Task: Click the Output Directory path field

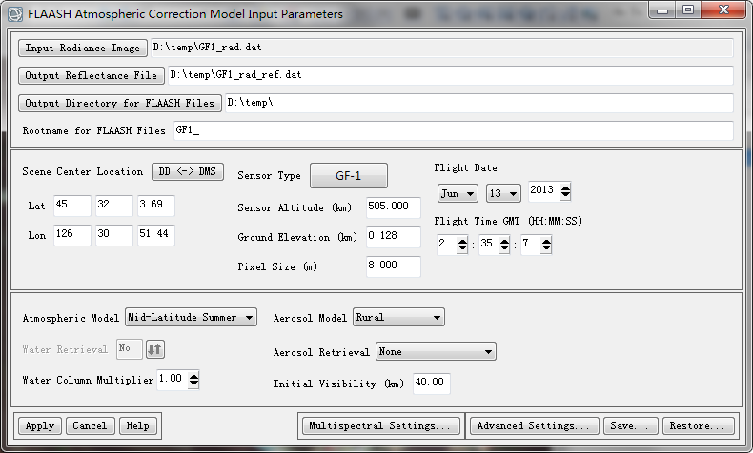Action: point(479,103)
